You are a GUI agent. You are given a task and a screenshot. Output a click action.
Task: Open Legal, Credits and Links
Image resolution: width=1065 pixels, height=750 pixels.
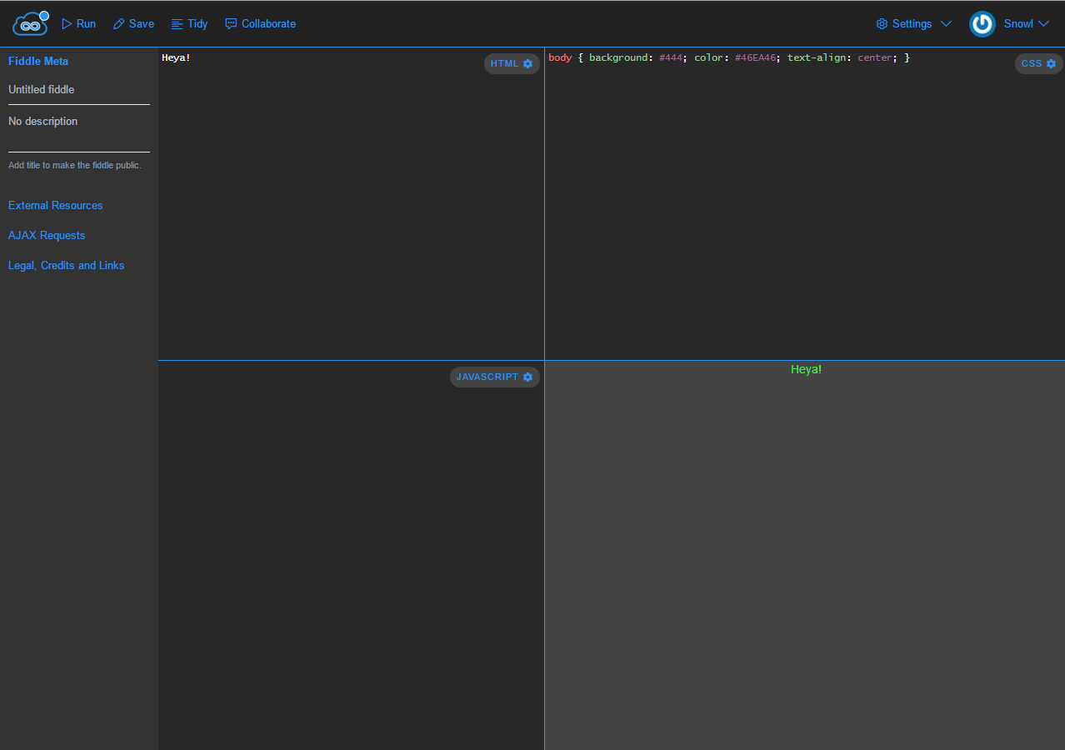[66, 265]
